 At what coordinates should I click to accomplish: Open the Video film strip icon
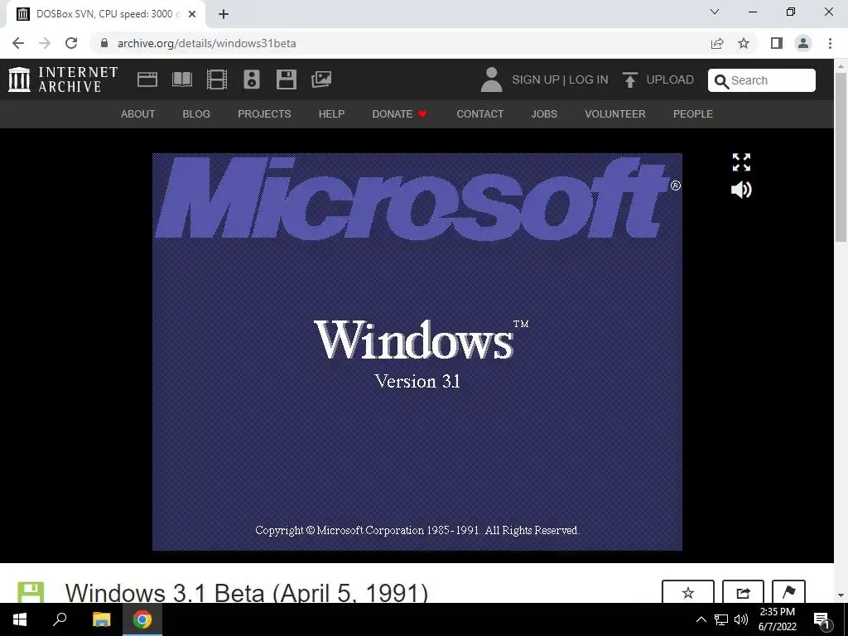point(217,79)
